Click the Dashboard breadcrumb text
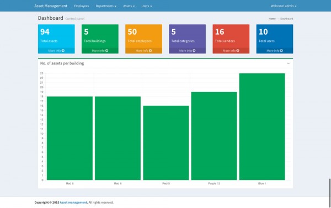This screenshot has height=208, width=331. point(286,19)
